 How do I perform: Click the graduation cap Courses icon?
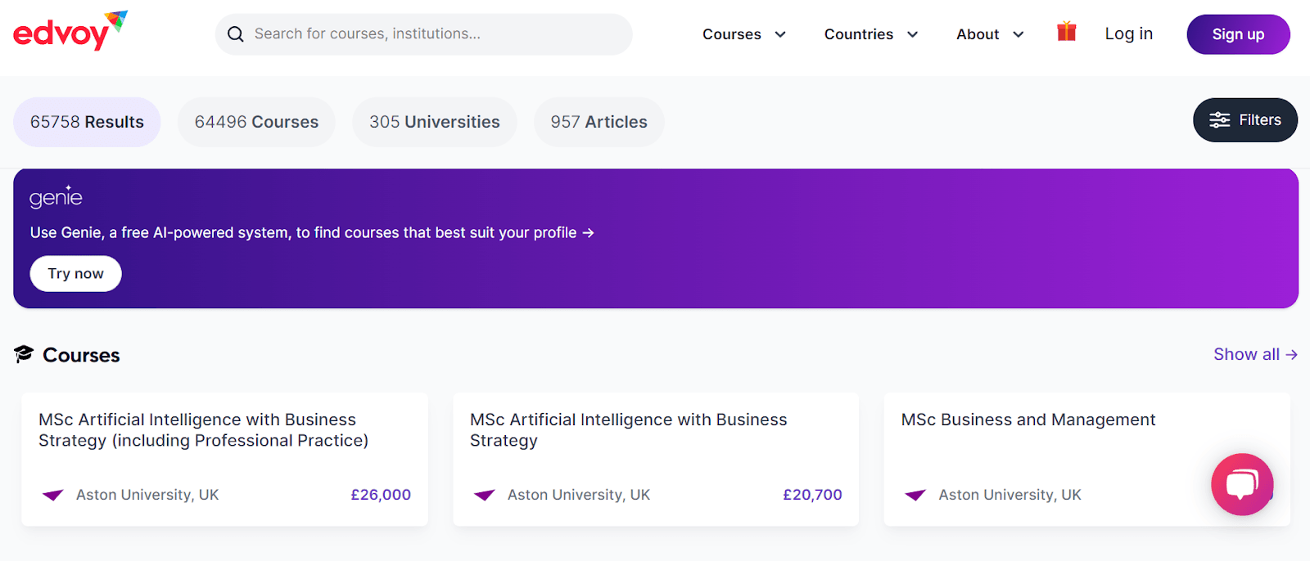click(x=24, y=353)
